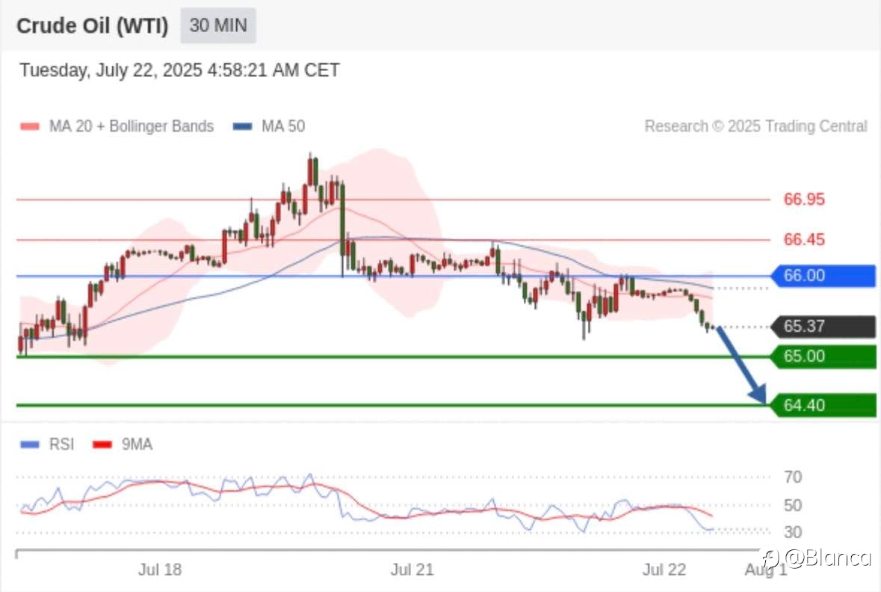This screenshot has width=881, height=592.
Task: Click the MA 20 + Bollinger Bands legend swatch
Action: coord(29,126)
